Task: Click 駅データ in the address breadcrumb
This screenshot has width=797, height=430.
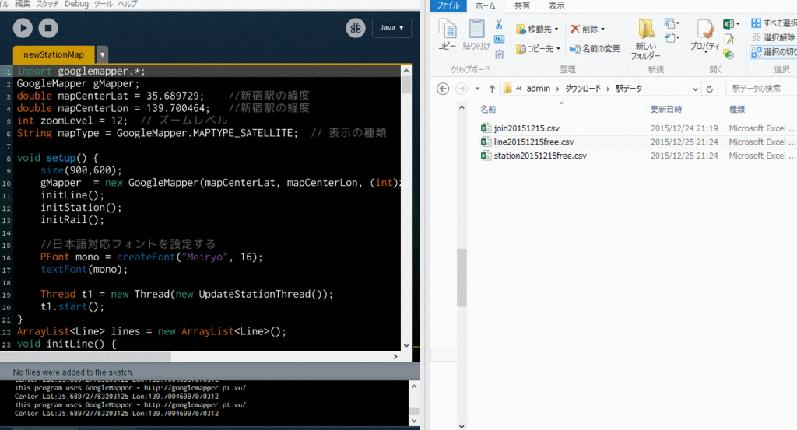Action: click(629, 89)
